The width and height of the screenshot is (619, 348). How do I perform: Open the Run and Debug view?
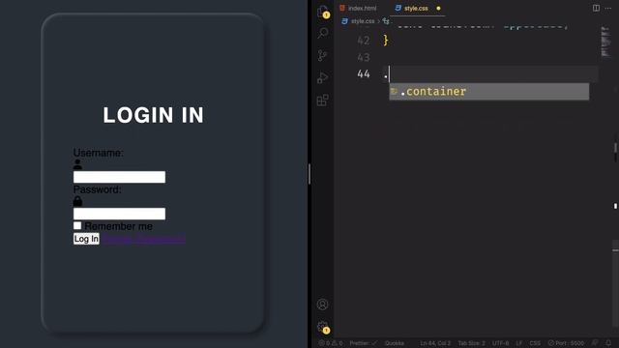pyautogui.click(x=322, y=77)
